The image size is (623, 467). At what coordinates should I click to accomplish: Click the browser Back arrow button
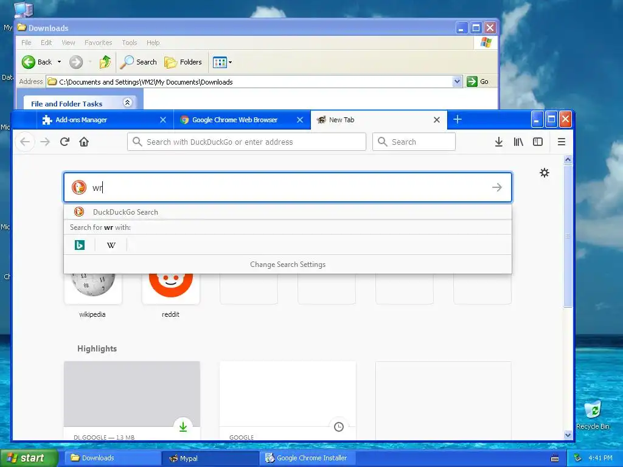click(25, 142)
